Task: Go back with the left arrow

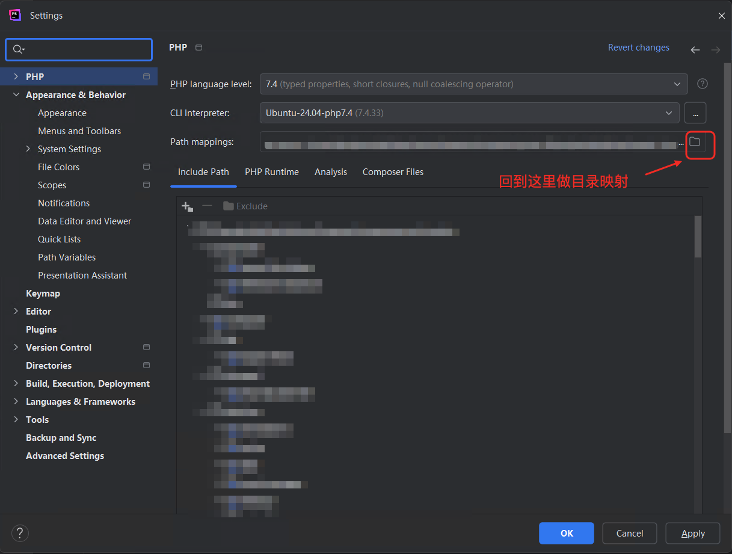Action: click(695, 50)
